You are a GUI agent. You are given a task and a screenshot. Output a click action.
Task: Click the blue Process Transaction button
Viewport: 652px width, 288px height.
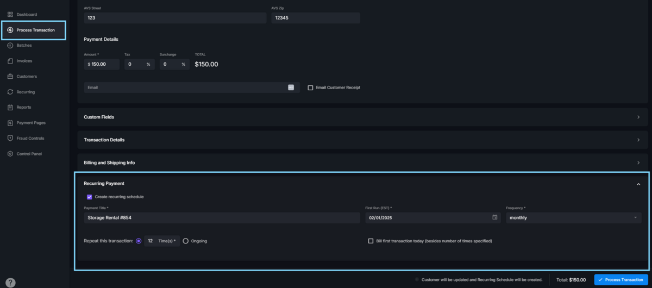(x=620, y=280)
